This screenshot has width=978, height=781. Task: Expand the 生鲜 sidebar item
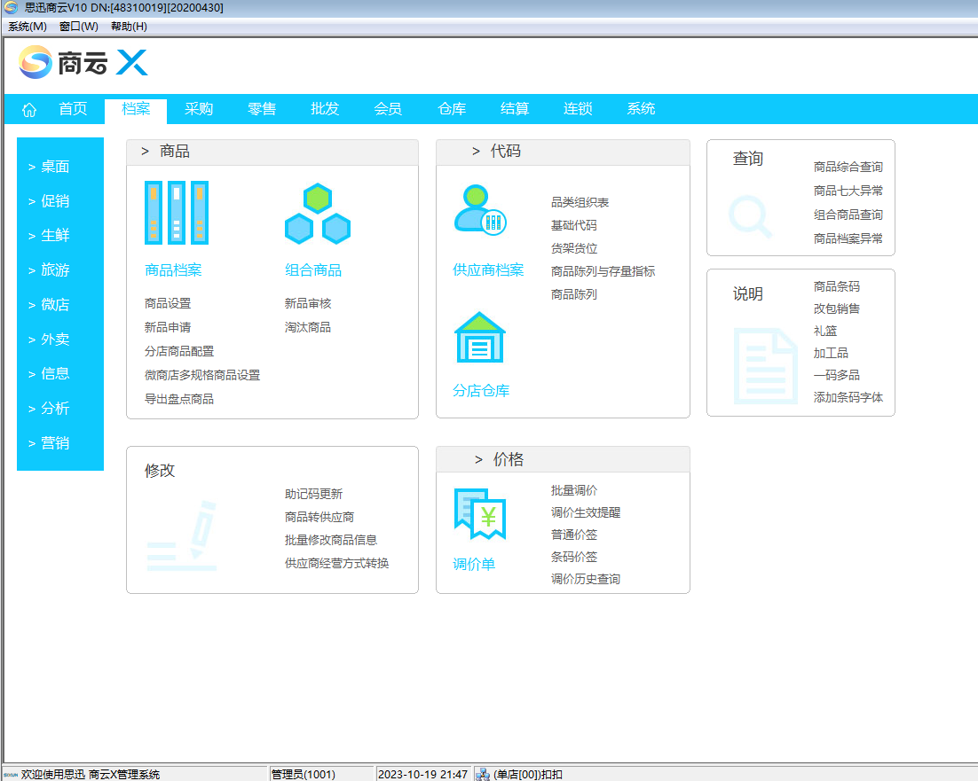point(49,236)
